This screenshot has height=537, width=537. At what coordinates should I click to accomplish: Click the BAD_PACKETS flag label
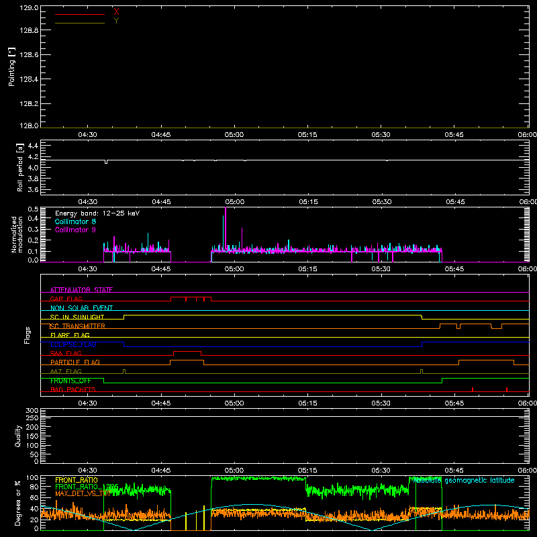[73, 389]
